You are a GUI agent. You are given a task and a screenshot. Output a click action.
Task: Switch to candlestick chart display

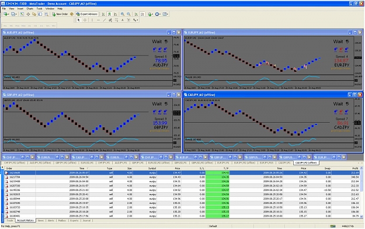(109, 14)
